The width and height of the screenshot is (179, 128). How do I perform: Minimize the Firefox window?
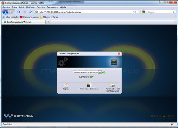(162, 2)
